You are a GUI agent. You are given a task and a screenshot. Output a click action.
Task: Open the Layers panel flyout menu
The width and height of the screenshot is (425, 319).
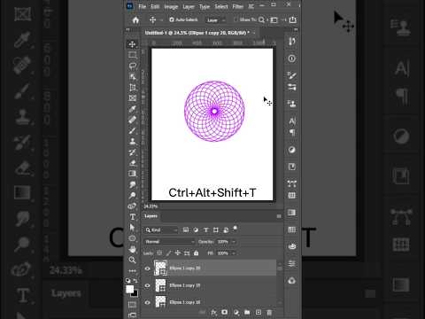pyautogui.click(x=279, y=216)
